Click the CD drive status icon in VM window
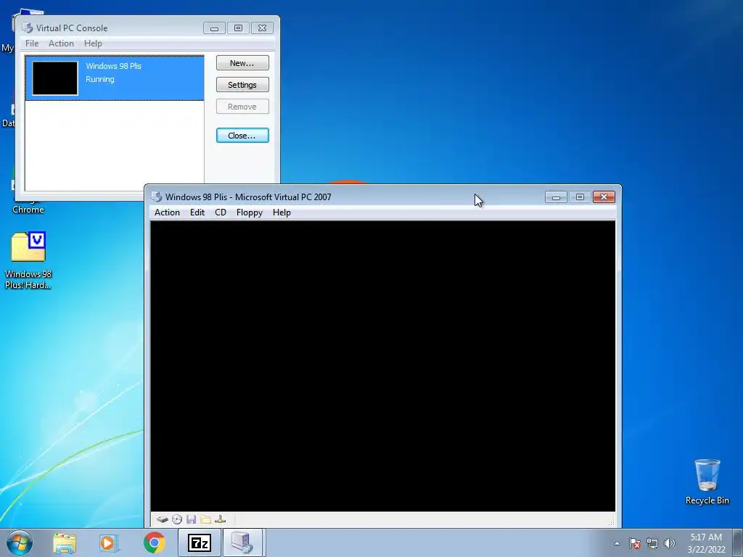This screenshot has height=557, width=743. tap(177, 519)
